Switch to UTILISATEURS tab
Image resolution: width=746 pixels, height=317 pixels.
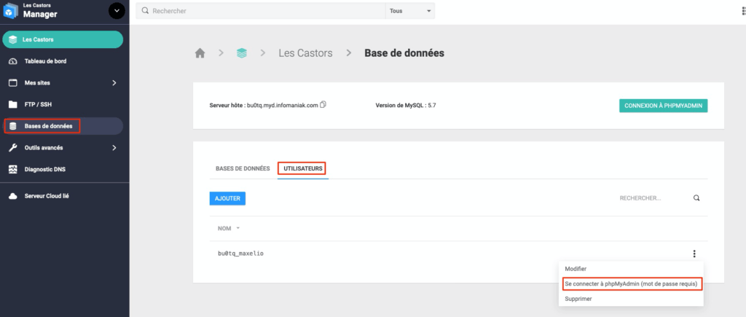(x=303, y=168)
